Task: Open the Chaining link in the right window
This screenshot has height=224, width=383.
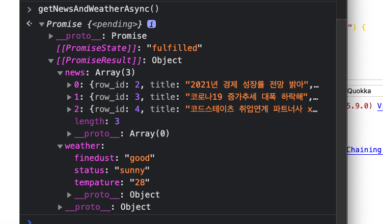Action: (364, 150)
